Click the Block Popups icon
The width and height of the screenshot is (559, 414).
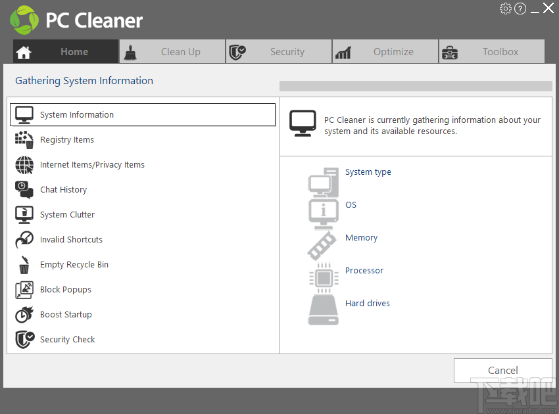(24, 290)
